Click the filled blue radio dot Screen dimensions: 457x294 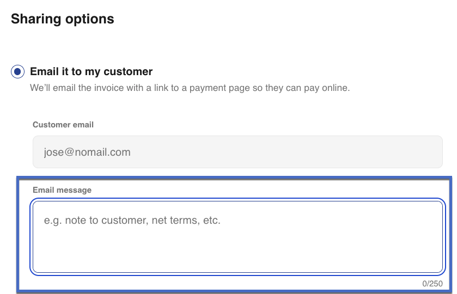pyautogui.click(x=18, y=72)
